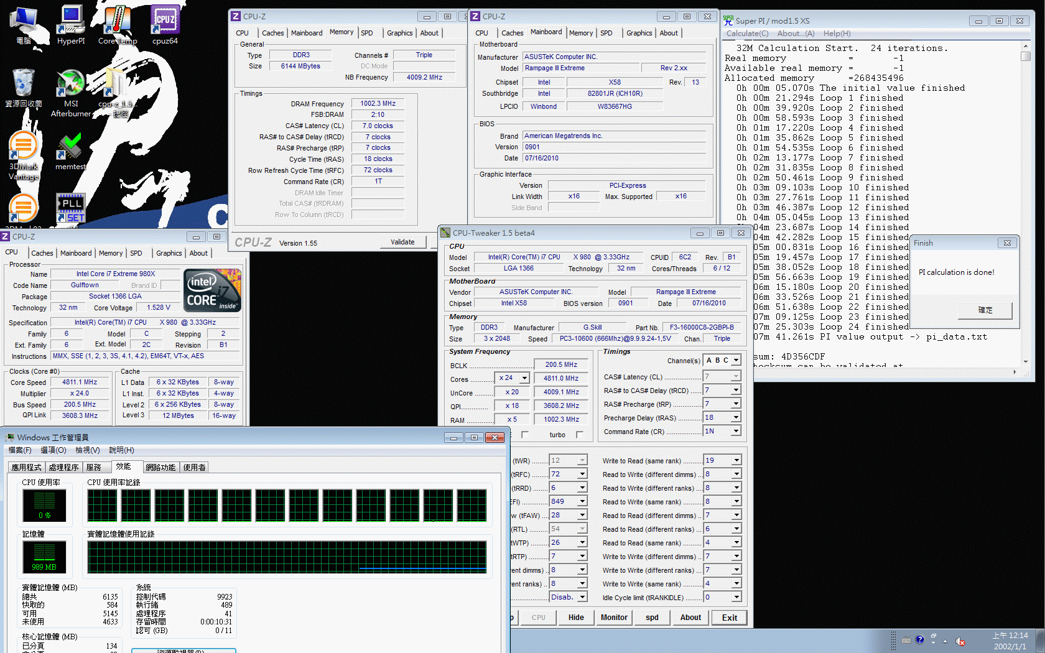The image size is (1045, 653).
Task: Click the CPU-Tweaker title bar icon
Action: 445,233
